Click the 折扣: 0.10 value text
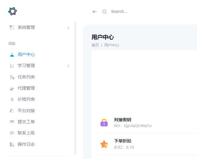The width and height of the screenshot is (197, 159). [x=124, y=147]
